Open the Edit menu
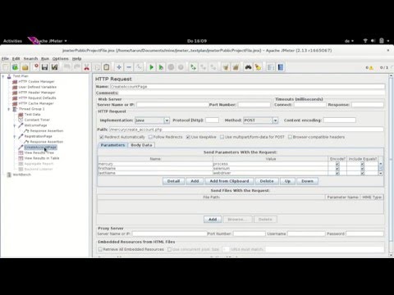The image size is (394, 295). tap(16, 59)
